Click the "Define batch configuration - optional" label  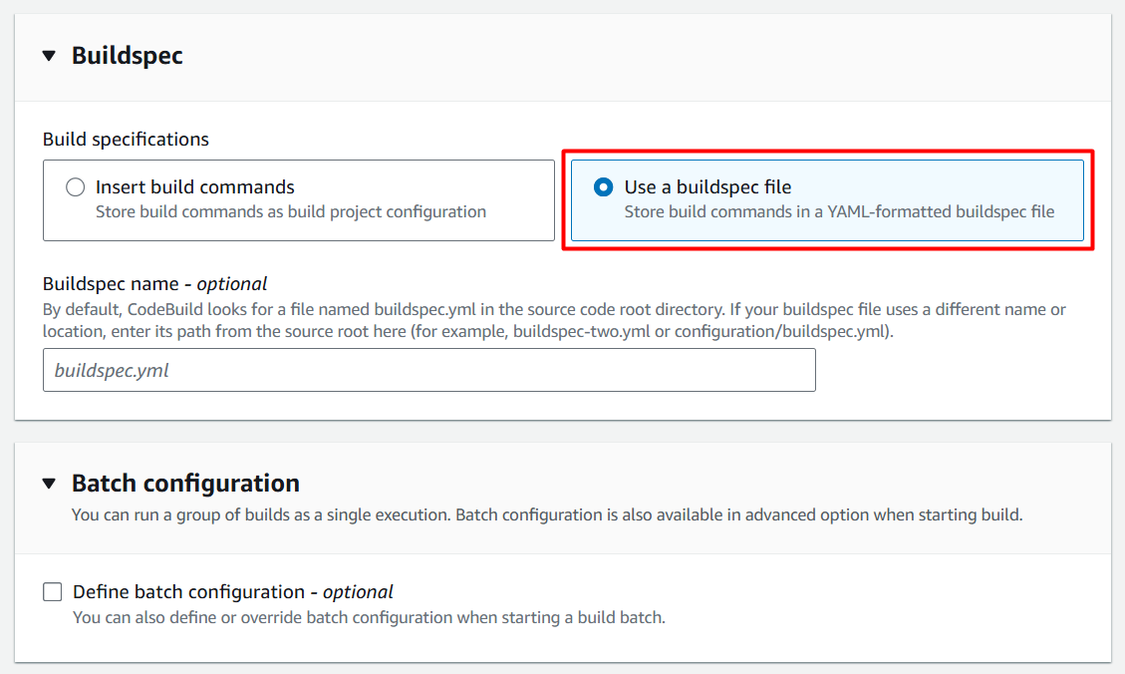pyautogui.click(x=232, y=592)
